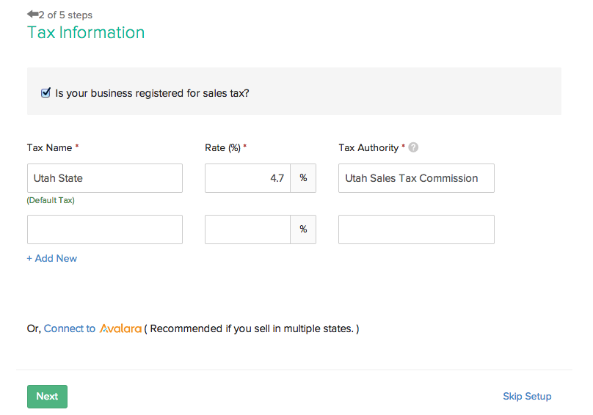Screen dimensions: 593x415
Task: Click the 'Is your business registered' label text
Action: tap(152, 93)
